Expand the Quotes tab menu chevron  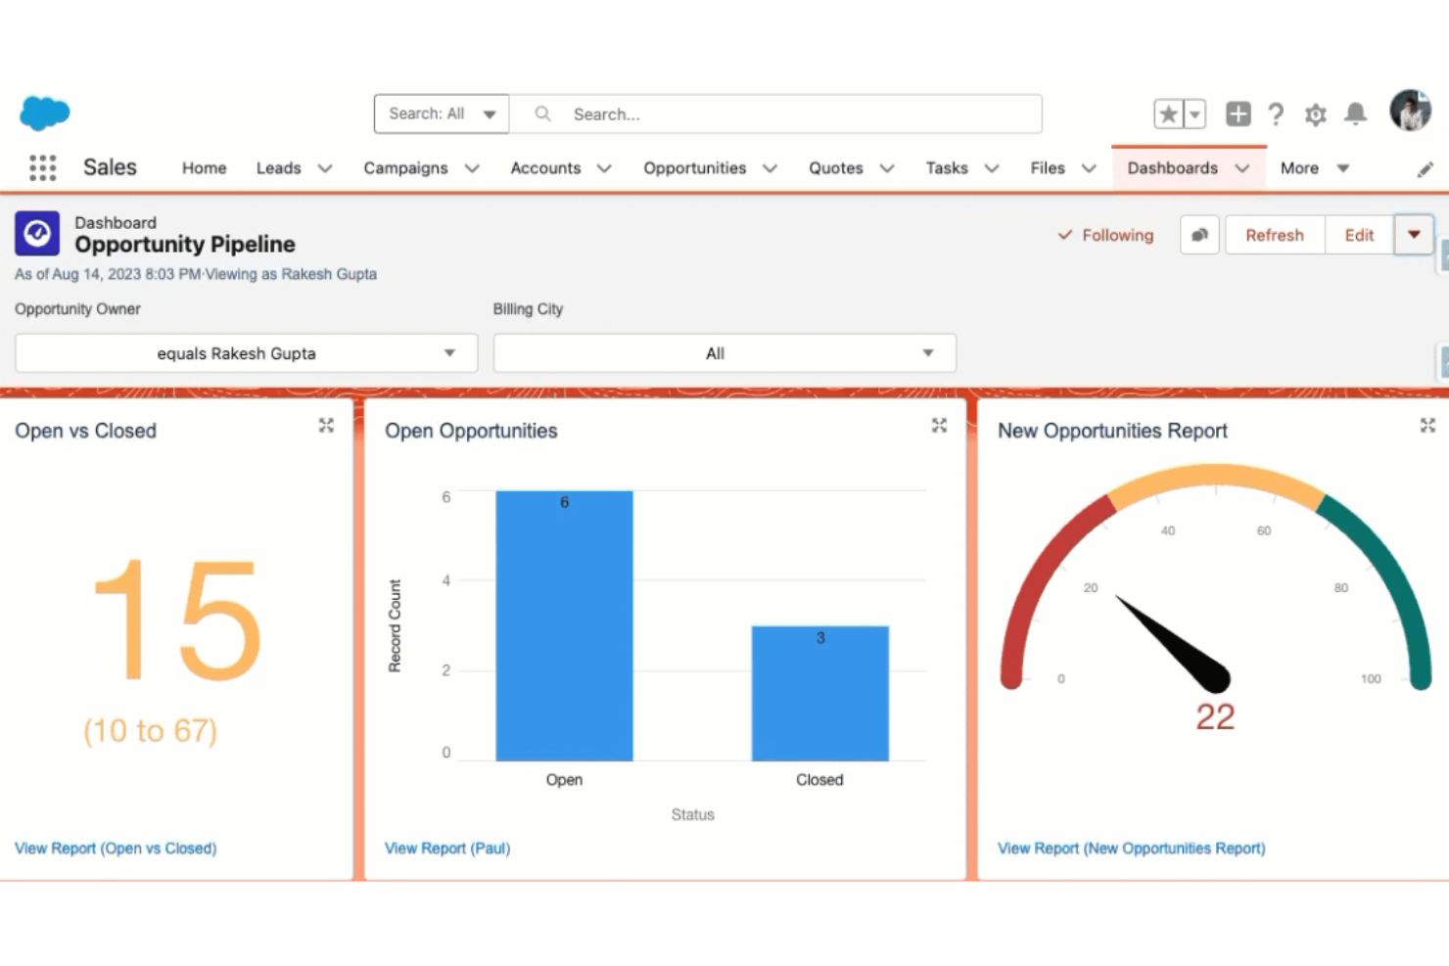[x=887, y=168]
